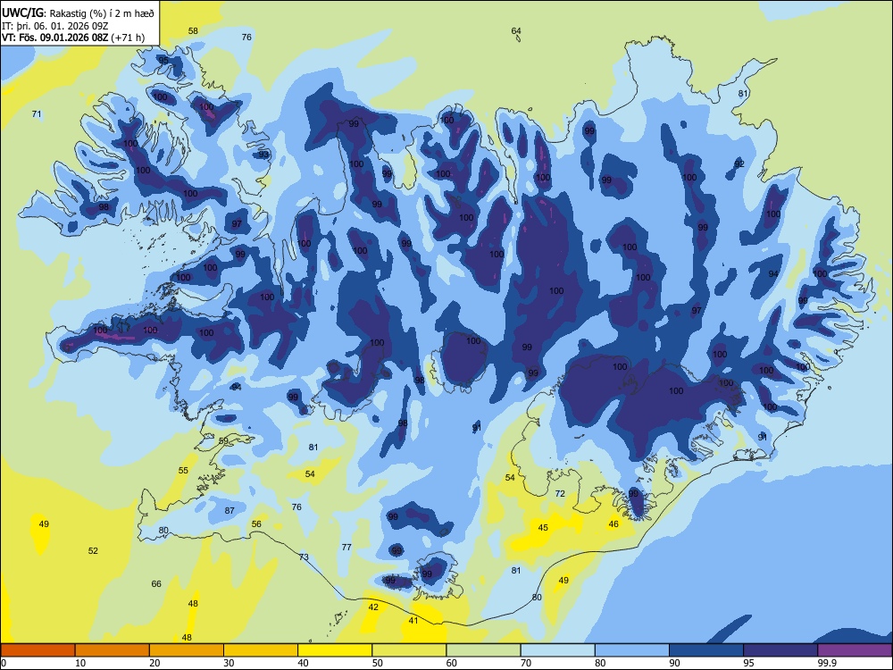
Task: Click the map value '58' near the header
Action: click(x=193, y=30)
